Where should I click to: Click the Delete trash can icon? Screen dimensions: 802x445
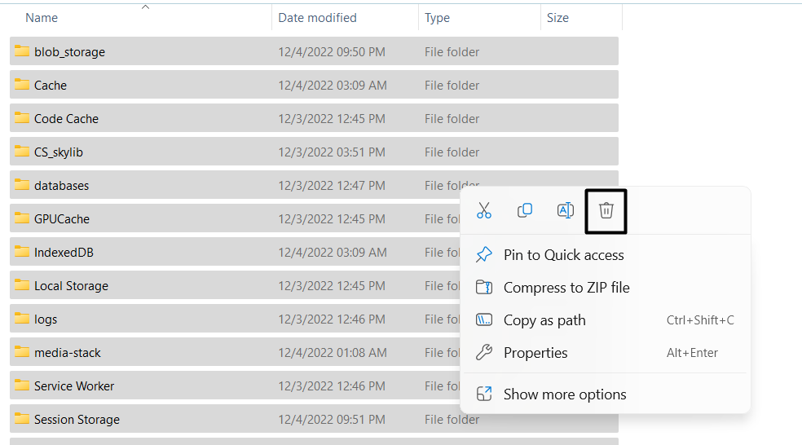(606, 210)
